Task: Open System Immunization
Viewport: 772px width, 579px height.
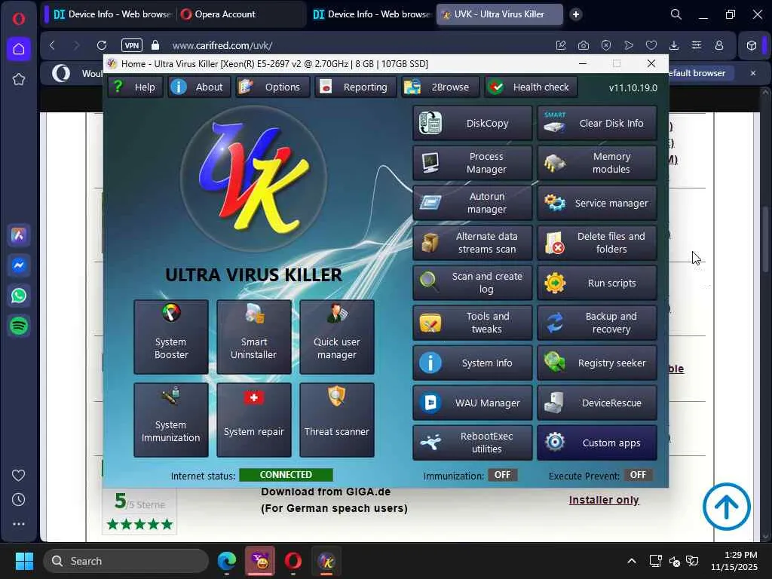Action: pos(171,420)
